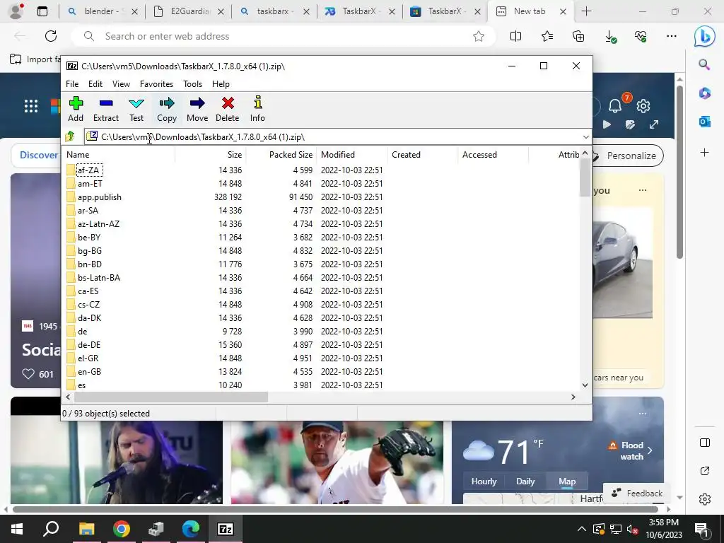Click the Windows Start button
724x543 pixels.
pos(17,529)
